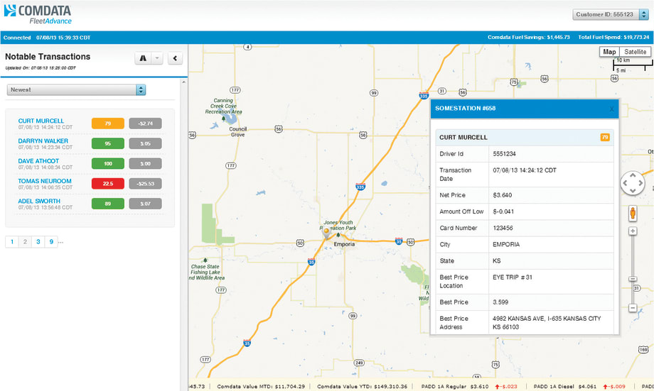Click the Comdata Value YTD ticker entry
This screenshot has height=391, width=654.
(362, 387)
